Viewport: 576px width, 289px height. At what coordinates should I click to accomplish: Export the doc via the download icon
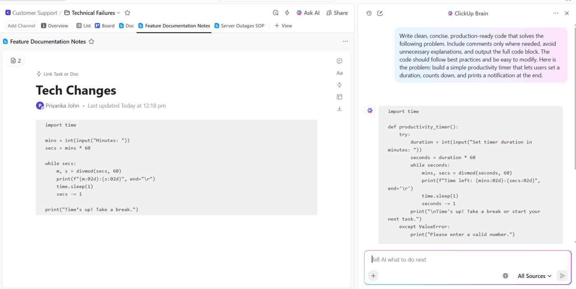point(339,108)
